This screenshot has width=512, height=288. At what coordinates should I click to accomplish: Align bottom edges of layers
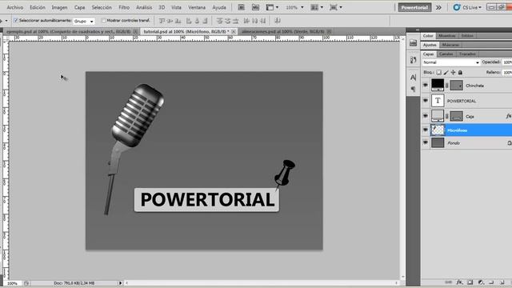(x=178, y=21)
